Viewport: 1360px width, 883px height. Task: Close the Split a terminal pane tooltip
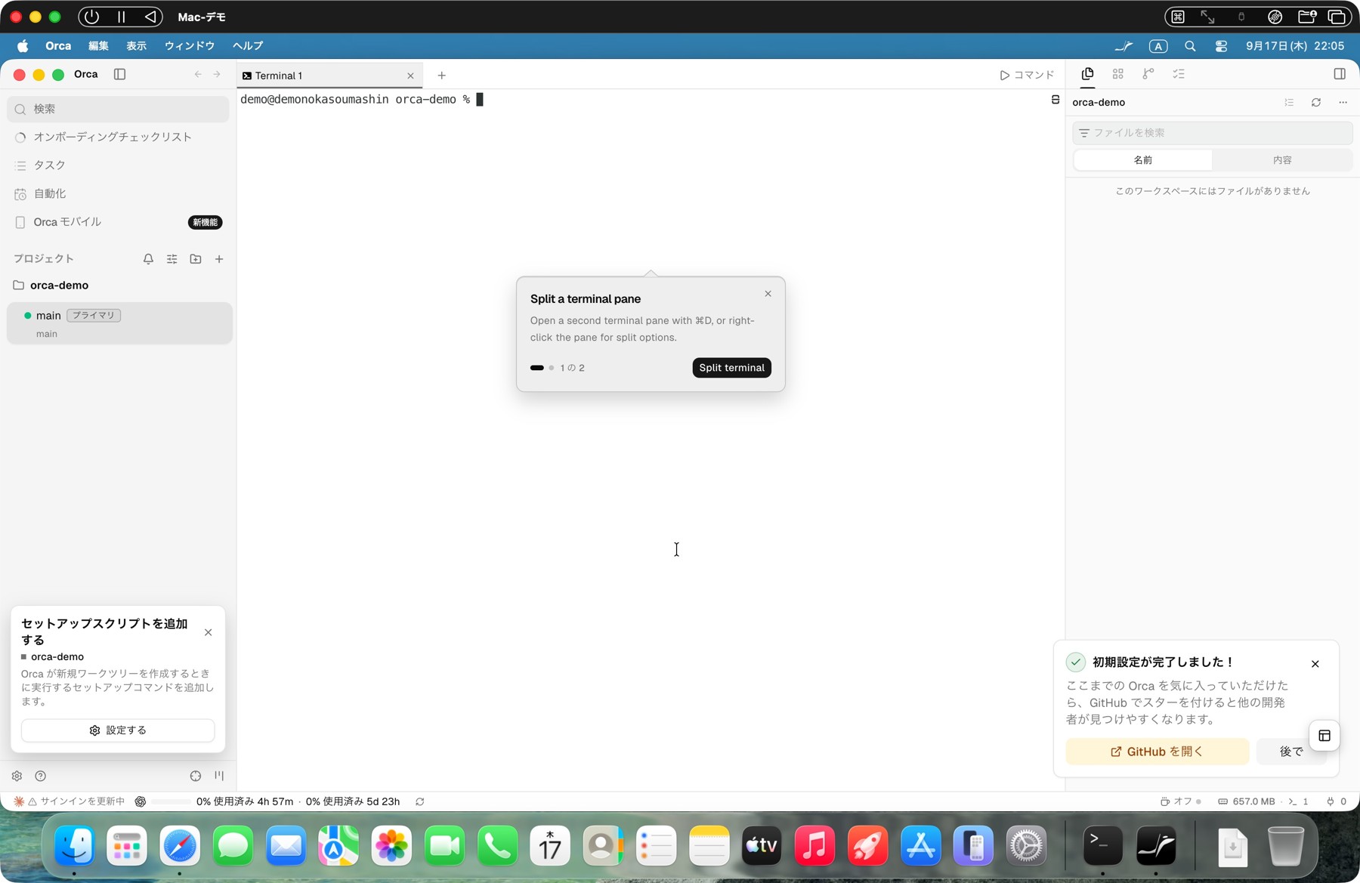pos(768,294)
